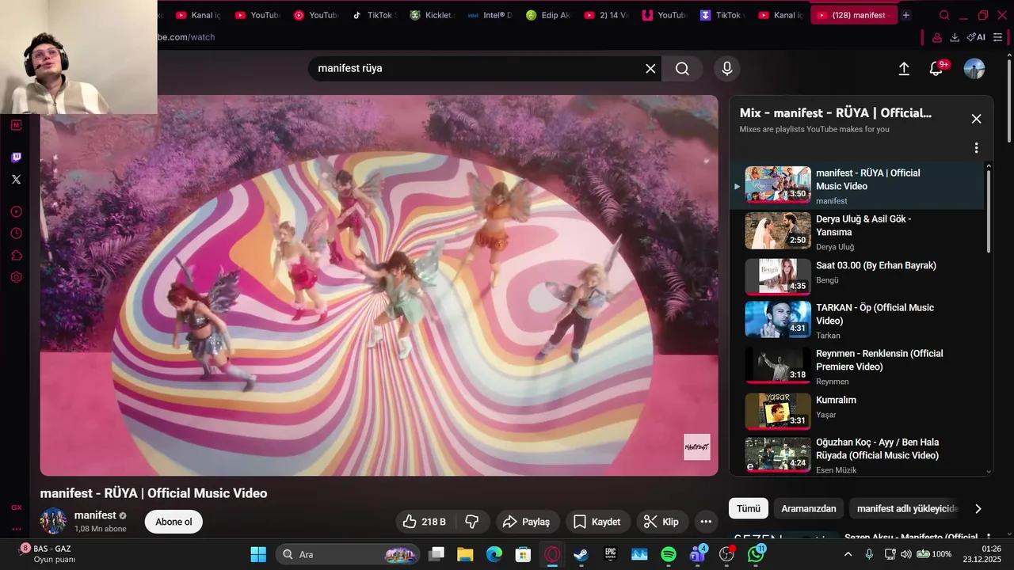Show hidden system tray icons

pos(848,554)
